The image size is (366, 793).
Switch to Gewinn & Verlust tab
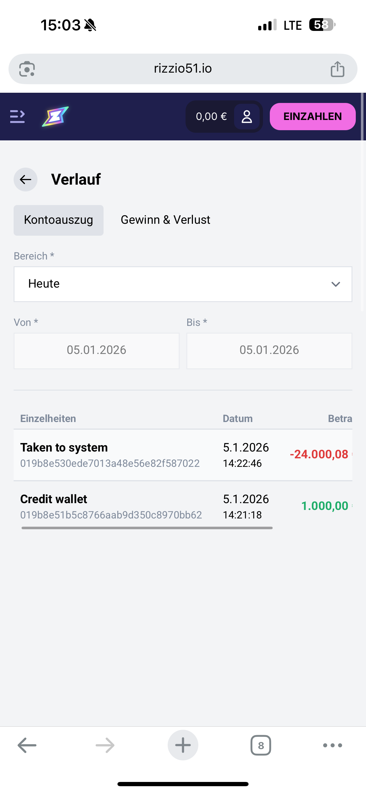(165, 220)
